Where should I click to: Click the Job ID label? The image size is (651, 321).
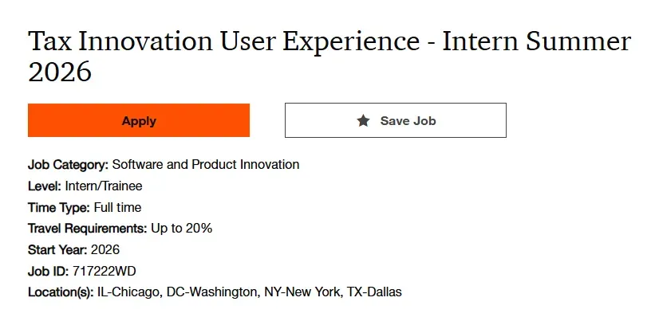48,272
